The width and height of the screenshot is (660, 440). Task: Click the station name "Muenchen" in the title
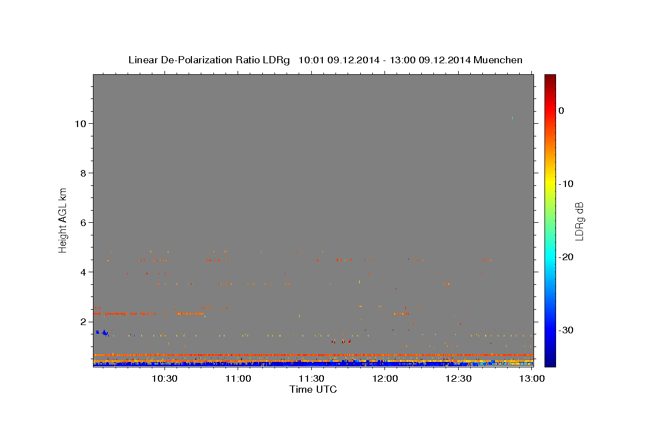[x=498, y=60]
